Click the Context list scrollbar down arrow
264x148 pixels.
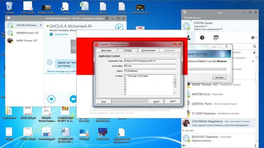175,93
